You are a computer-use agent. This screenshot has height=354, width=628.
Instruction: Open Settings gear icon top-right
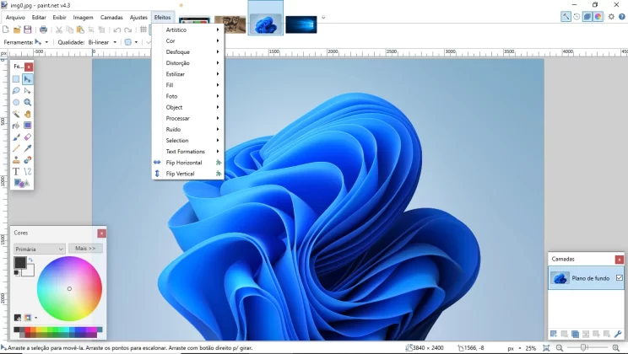pyautogui.click(x=611, y=16)
